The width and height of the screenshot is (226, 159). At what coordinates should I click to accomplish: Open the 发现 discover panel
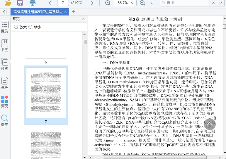tap(5, 102)
